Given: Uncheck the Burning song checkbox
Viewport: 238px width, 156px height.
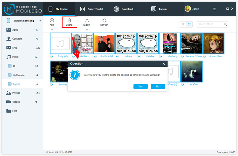Looking at the screenshot, I should [x=52, y=85].
